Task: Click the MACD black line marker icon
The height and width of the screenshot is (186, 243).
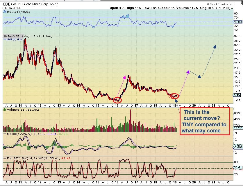Action: point(5,134)
